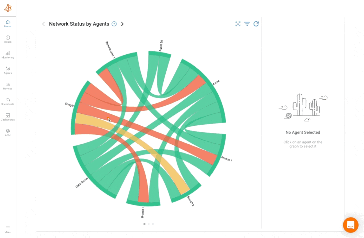Go to next chart with right chevron
The width and height of the screenshot is (364, 238).
point(122,24)
